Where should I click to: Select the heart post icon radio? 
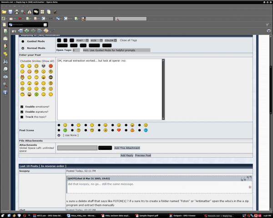pyautogui.click(x=113, y=130)
